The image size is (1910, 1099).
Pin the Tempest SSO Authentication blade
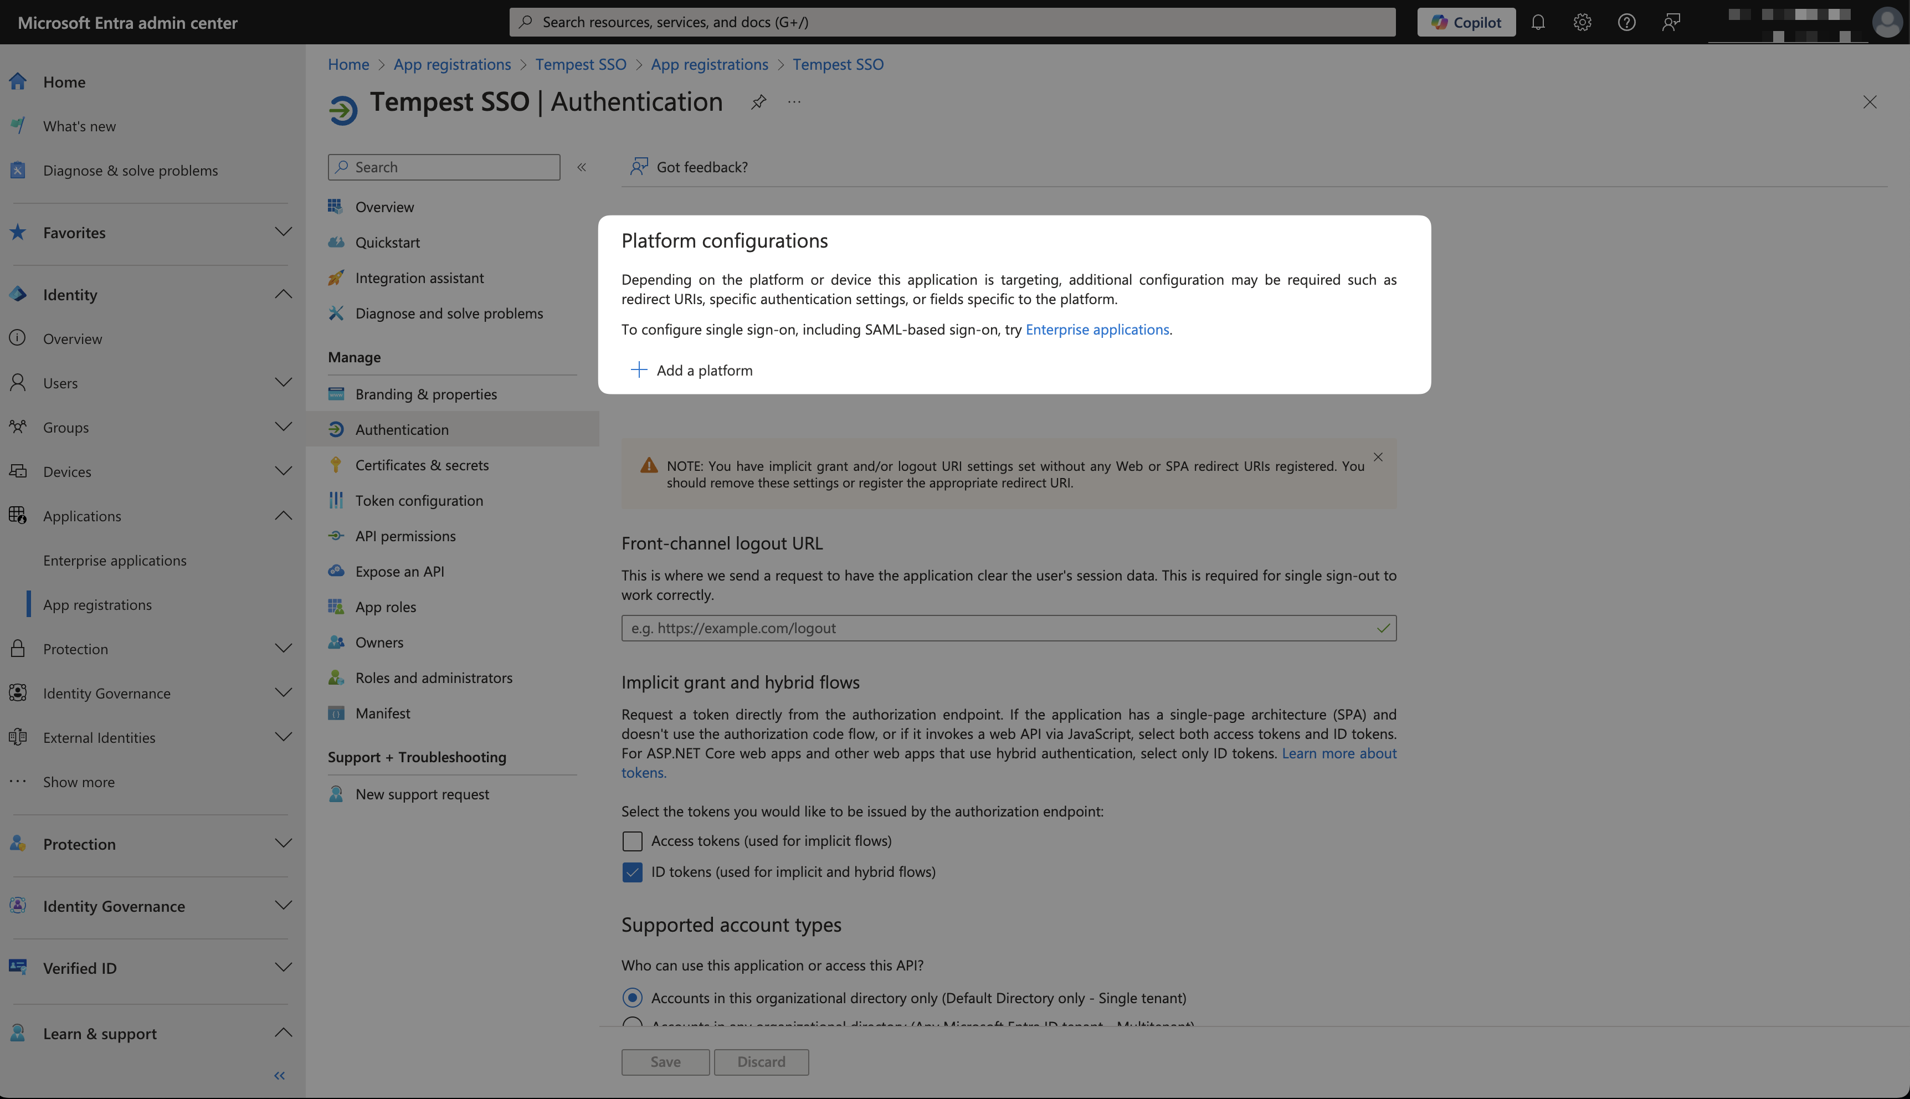pyautogui.click(x=758, y=102)
